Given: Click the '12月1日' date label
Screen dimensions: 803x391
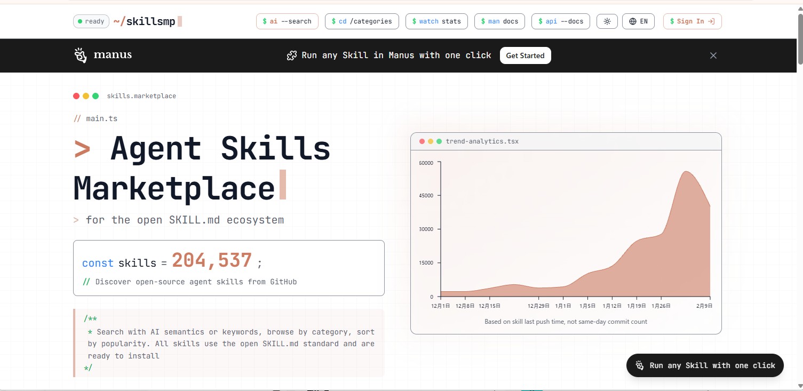Looking at the screenshot, I should pos(441,306).
